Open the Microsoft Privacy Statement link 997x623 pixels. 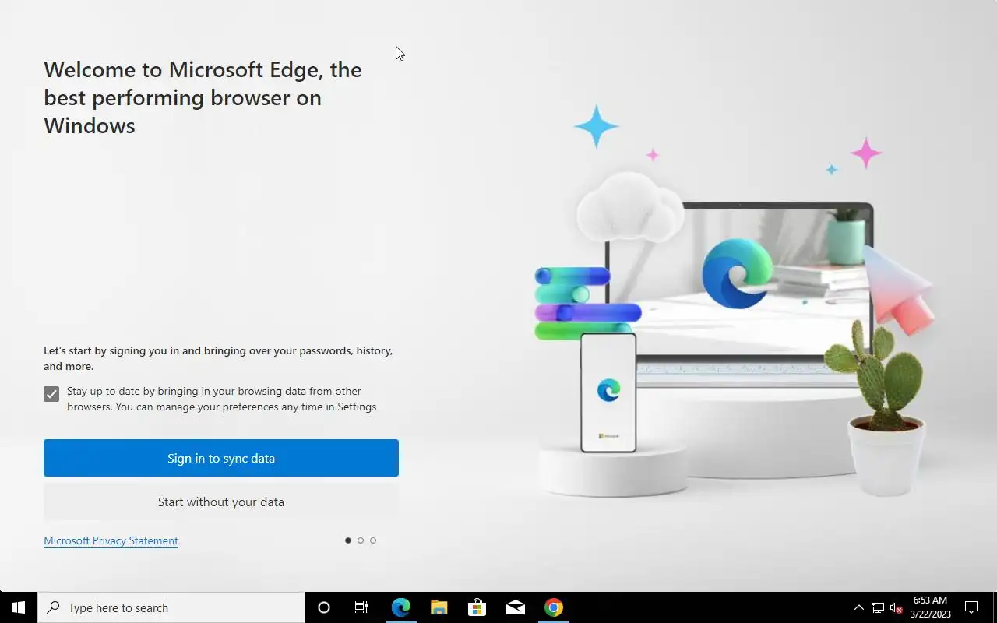111,540
